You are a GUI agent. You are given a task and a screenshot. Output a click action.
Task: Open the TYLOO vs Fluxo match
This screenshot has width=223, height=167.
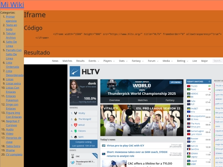pos(199,88)
